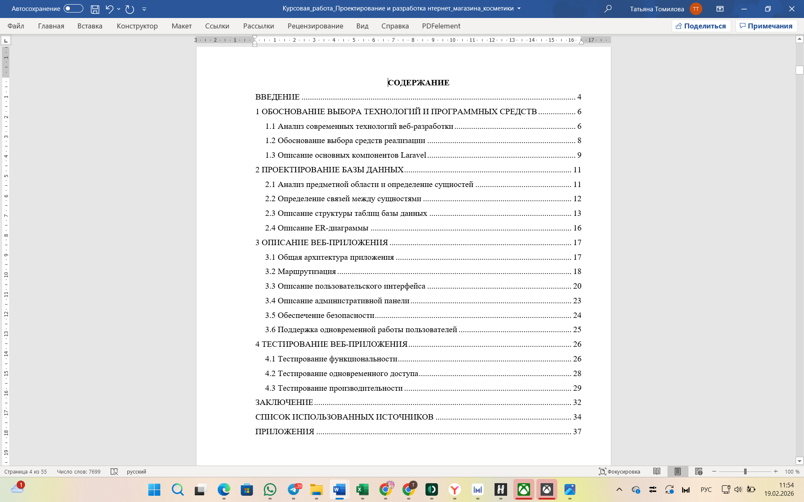Open the search magnifier in title bar
This screenshot has height=502, width=804.
click(x=608, y=9)
